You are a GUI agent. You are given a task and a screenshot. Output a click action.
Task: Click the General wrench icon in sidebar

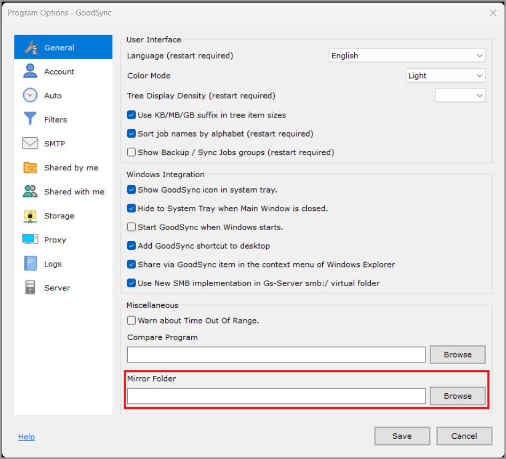click(31, 48)
